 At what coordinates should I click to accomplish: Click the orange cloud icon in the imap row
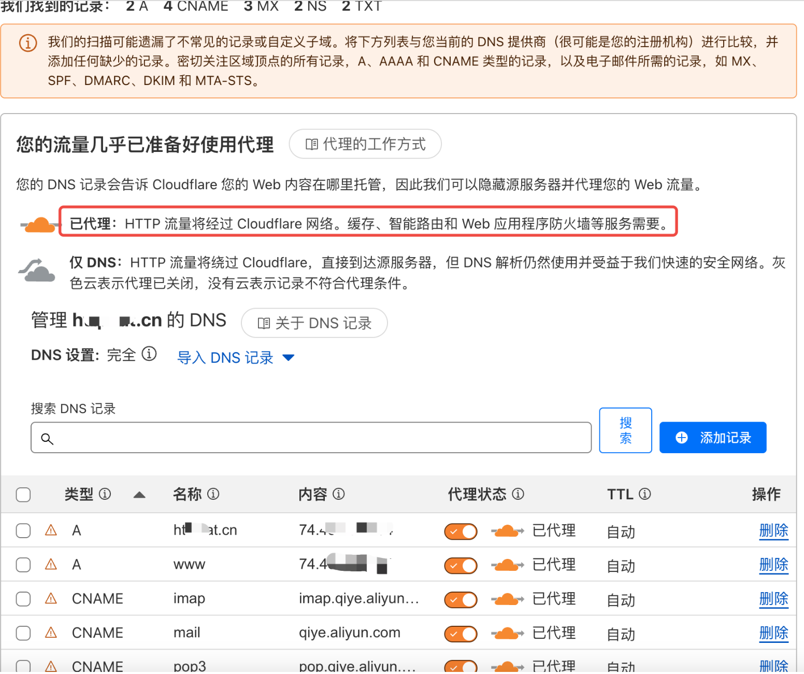coord(507,599)
